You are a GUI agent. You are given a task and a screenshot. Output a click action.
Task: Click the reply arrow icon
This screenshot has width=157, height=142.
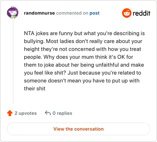(48, 113)
